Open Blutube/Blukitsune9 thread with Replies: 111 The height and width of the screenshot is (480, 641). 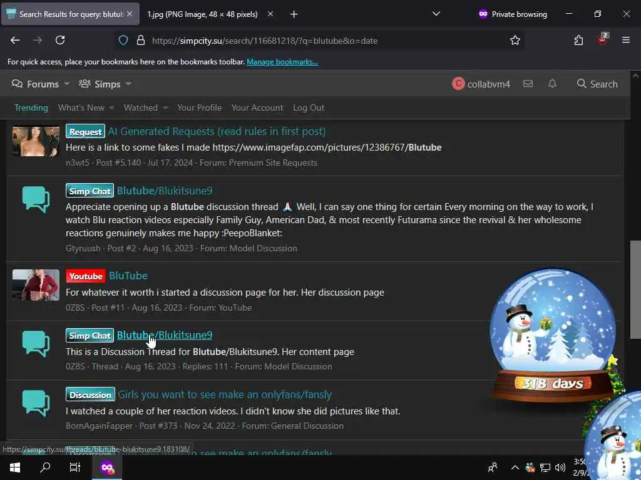pyautogui.click(x=165, y=335)
